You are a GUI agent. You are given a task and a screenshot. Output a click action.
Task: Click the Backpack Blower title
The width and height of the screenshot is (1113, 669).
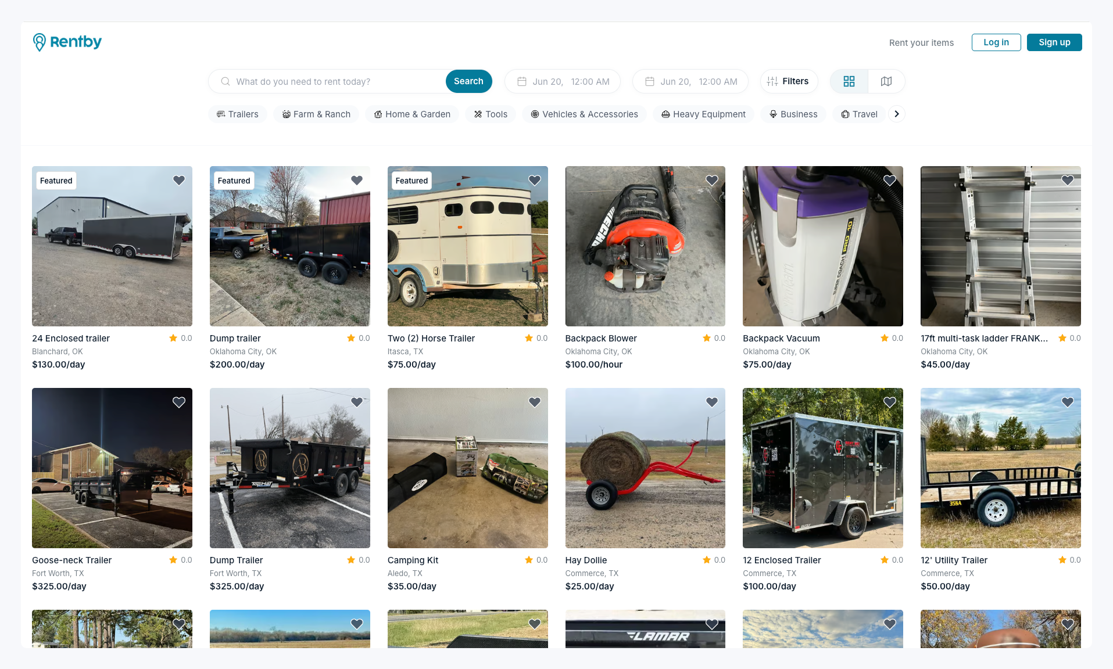coord(601,339)
